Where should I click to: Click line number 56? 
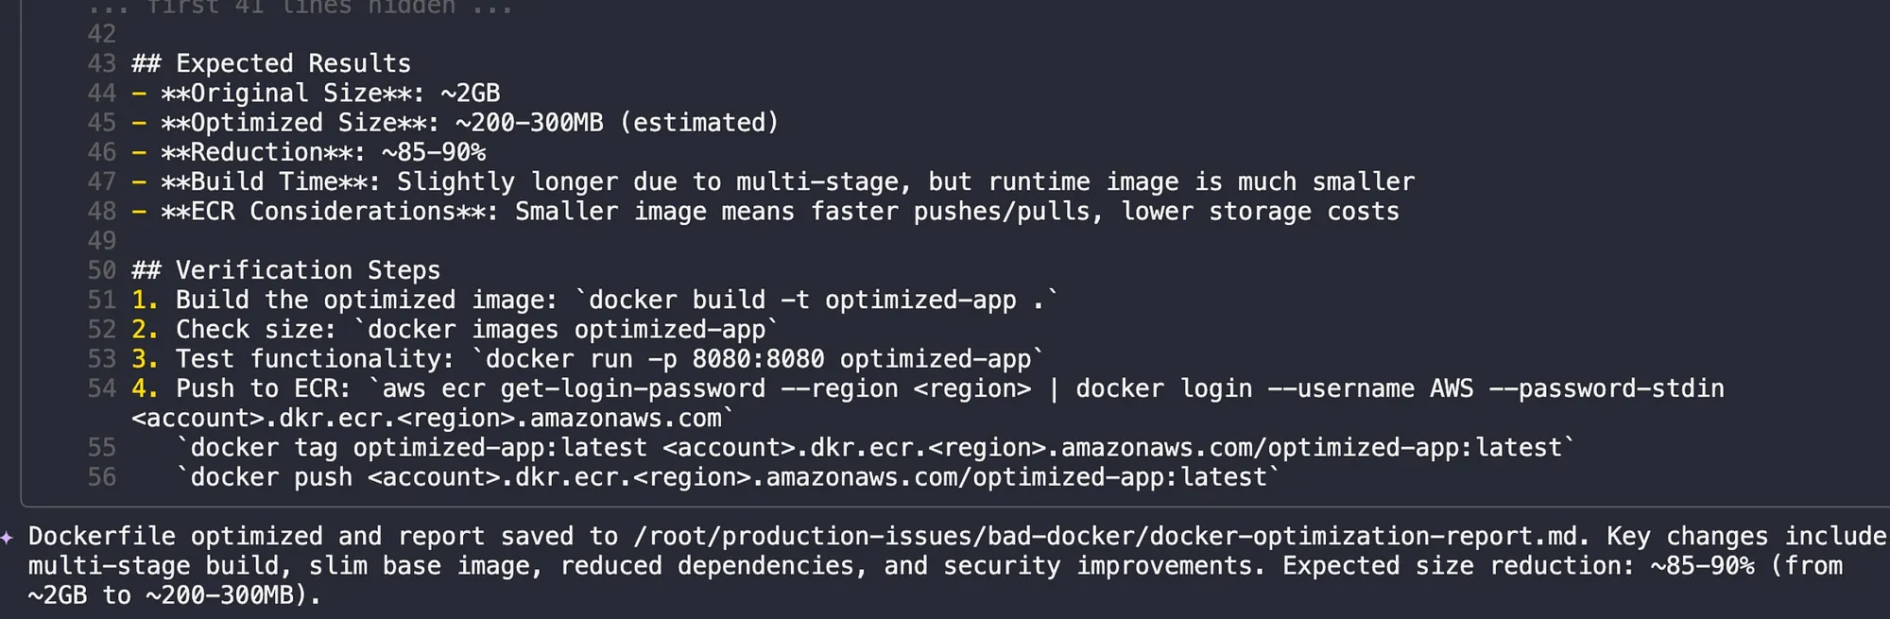pos(102,477)
